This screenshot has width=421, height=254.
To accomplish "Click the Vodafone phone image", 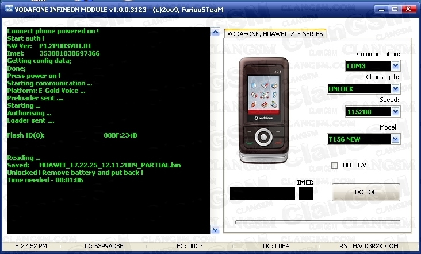I will [263, 110].
